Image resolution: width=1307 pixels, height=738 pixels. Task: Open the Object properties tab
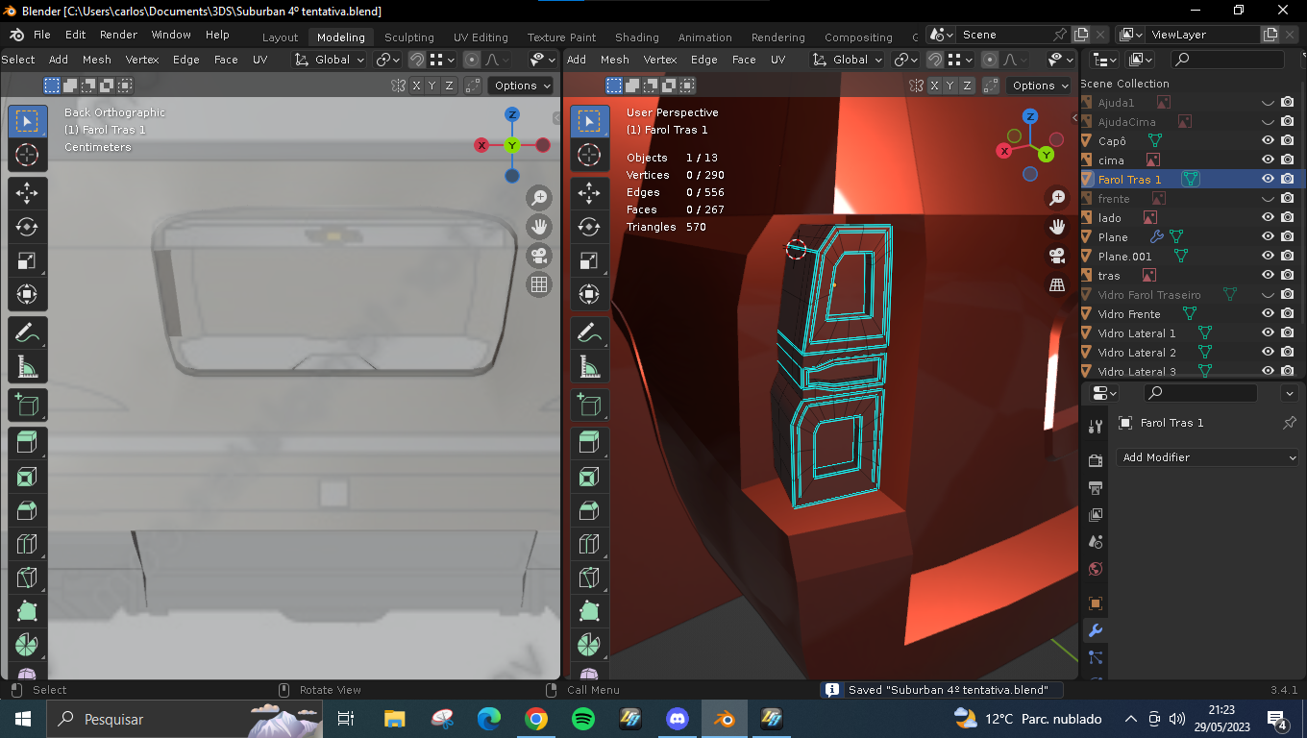(1095, 603)
